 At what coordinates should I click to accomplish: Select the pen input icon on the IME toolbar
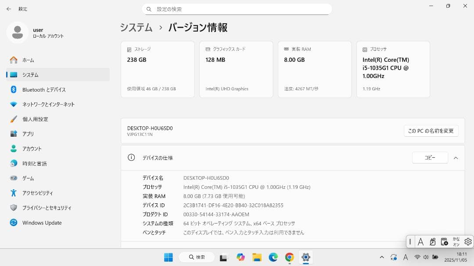click(432, 241)
